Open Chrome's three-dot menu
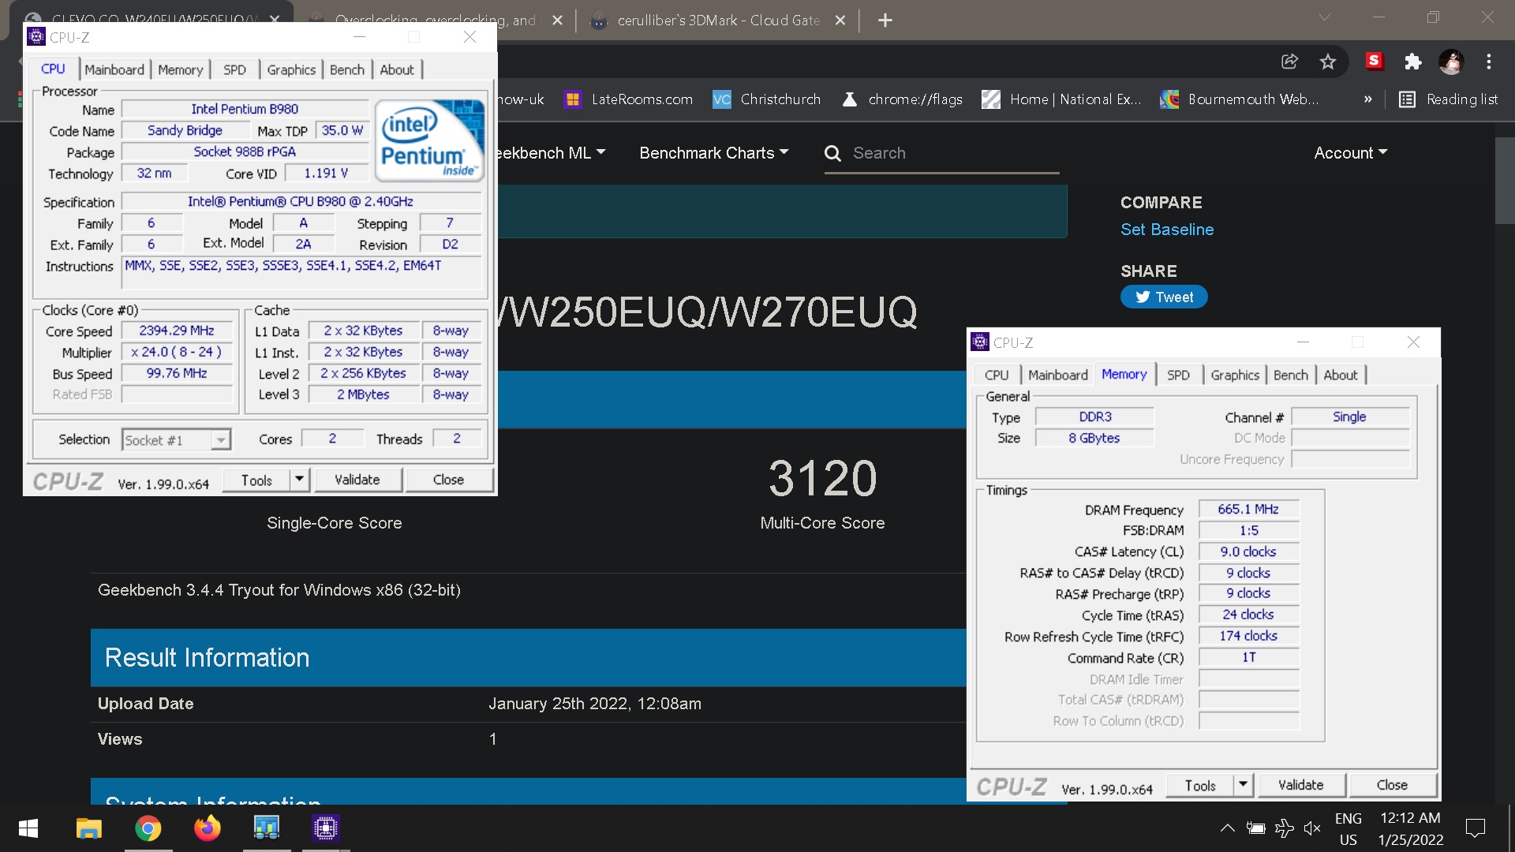 coord(1489,62)
